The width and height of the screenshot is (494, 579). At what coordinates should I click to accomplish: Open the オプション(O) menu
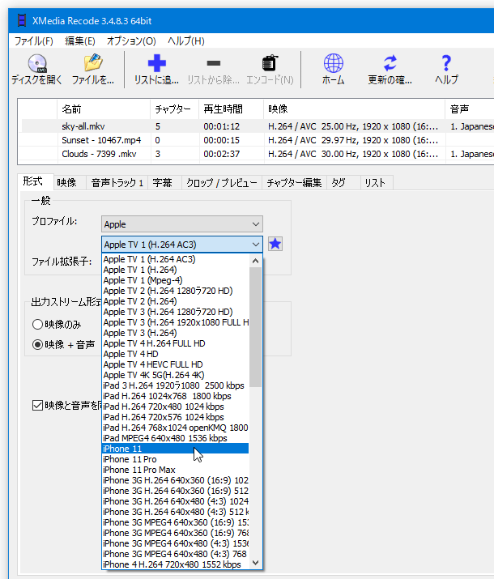click(131, 41)
